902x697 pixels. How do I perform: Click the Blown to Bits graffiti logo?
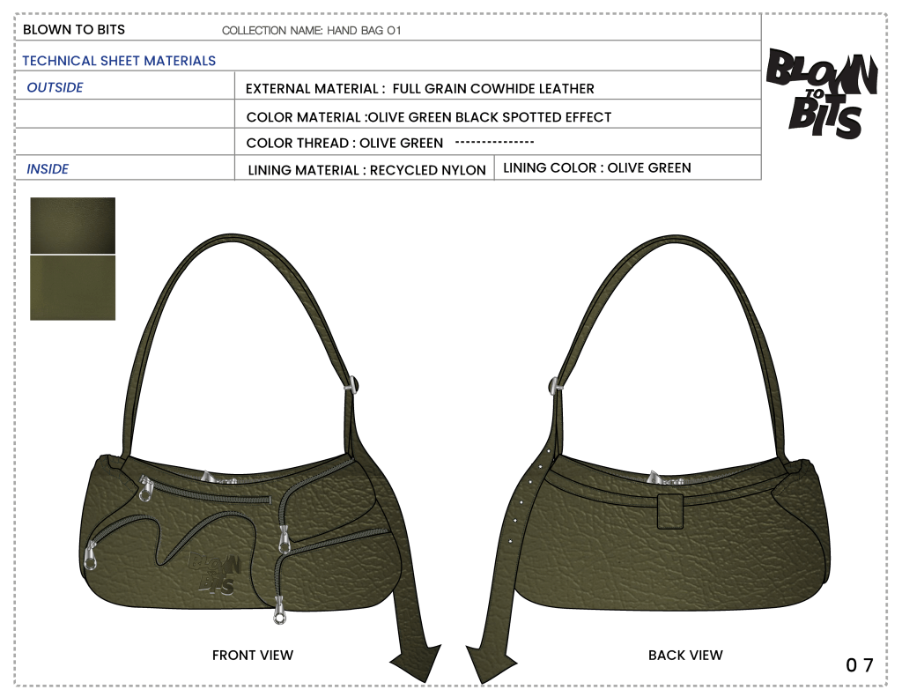(x=821, y=94)
